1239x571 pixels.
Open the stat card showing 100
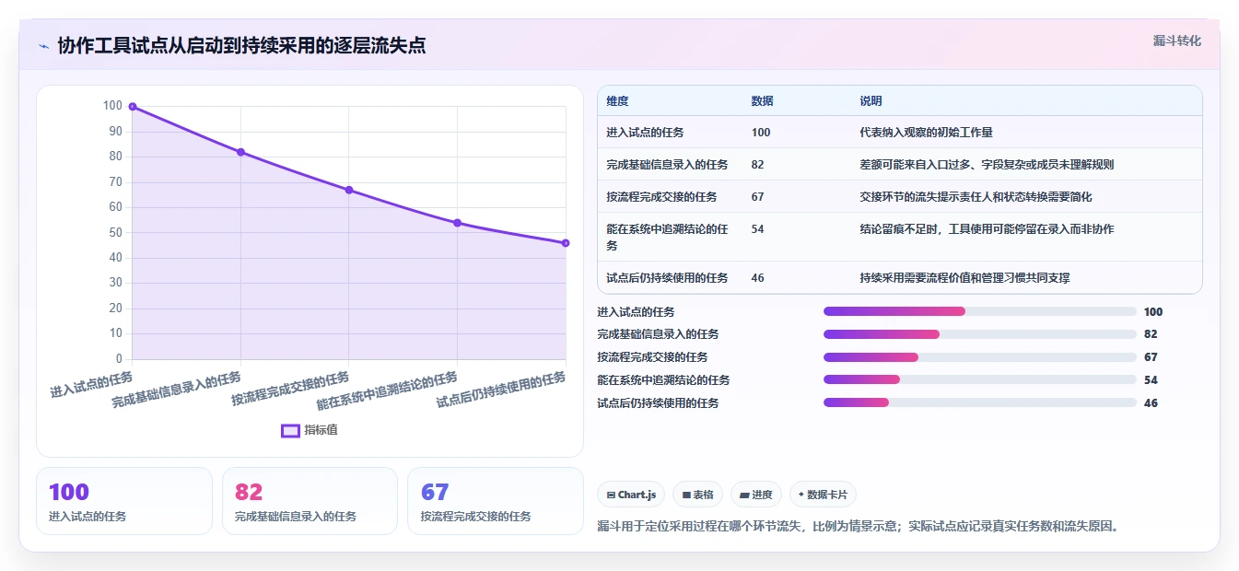[x=123, y=501]
